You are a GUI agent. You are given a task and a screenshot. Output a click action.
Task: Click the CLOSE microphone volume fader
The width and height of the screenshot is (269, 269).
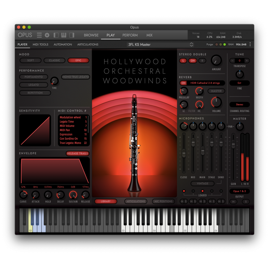click(x=184, y=153)
